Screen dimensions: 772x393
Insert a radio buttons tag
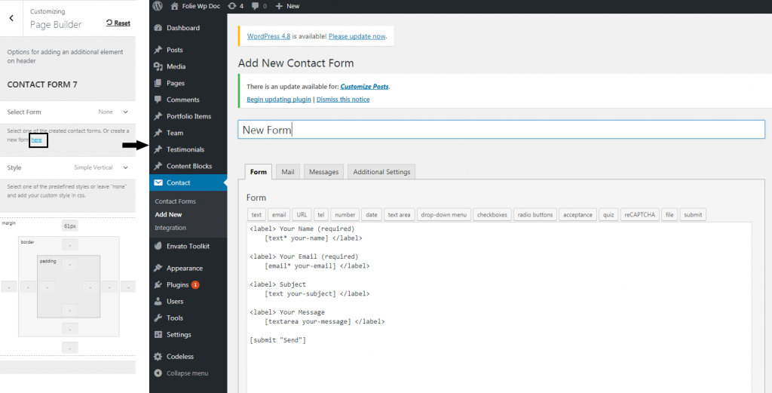(535, 215)
